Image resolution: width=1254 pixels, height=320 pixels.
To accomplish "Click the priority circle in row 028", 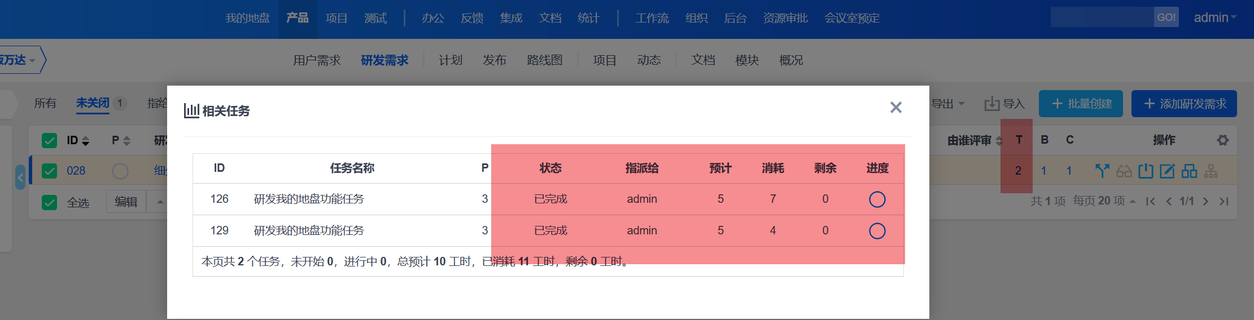I will point(120,171).
